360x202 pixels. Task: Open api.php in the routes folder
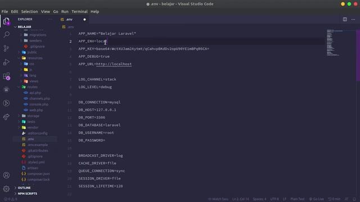click(x=35, y=93)
